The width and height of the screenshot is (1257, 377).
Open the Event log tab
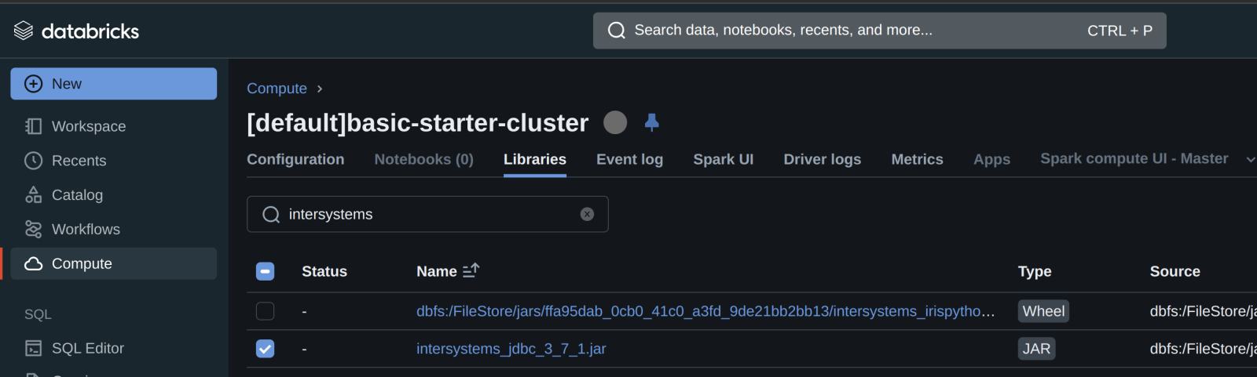629,159
